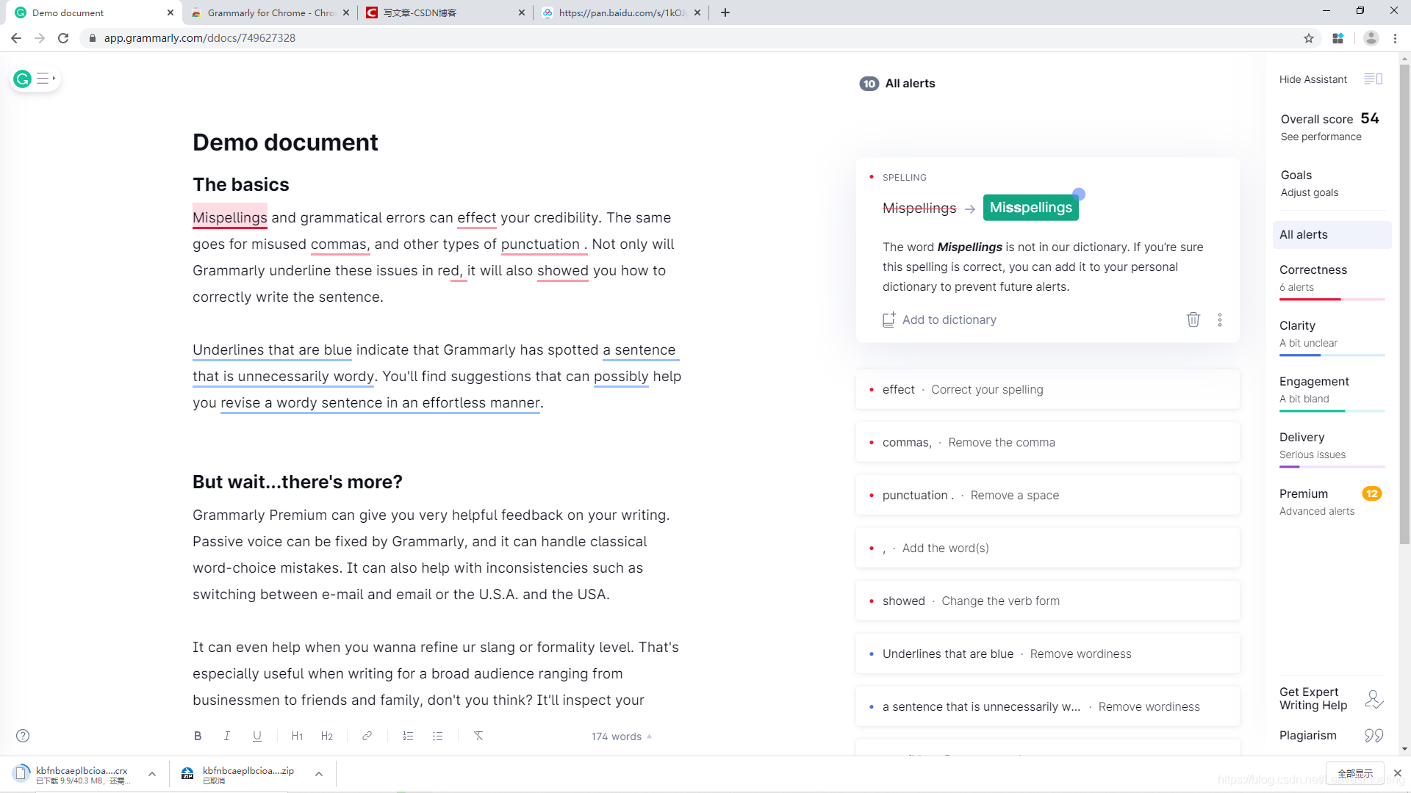
Task: Click the bulleted list icon
Action: click(x=438, y=736)
